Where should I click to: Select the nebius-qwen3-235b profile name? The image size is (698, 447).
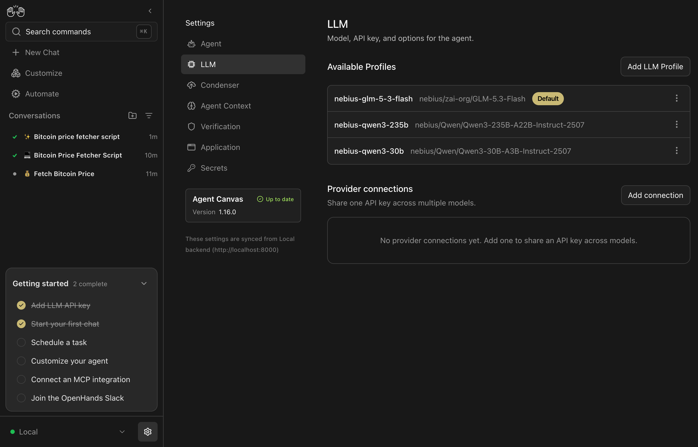[x=371, y=125]
